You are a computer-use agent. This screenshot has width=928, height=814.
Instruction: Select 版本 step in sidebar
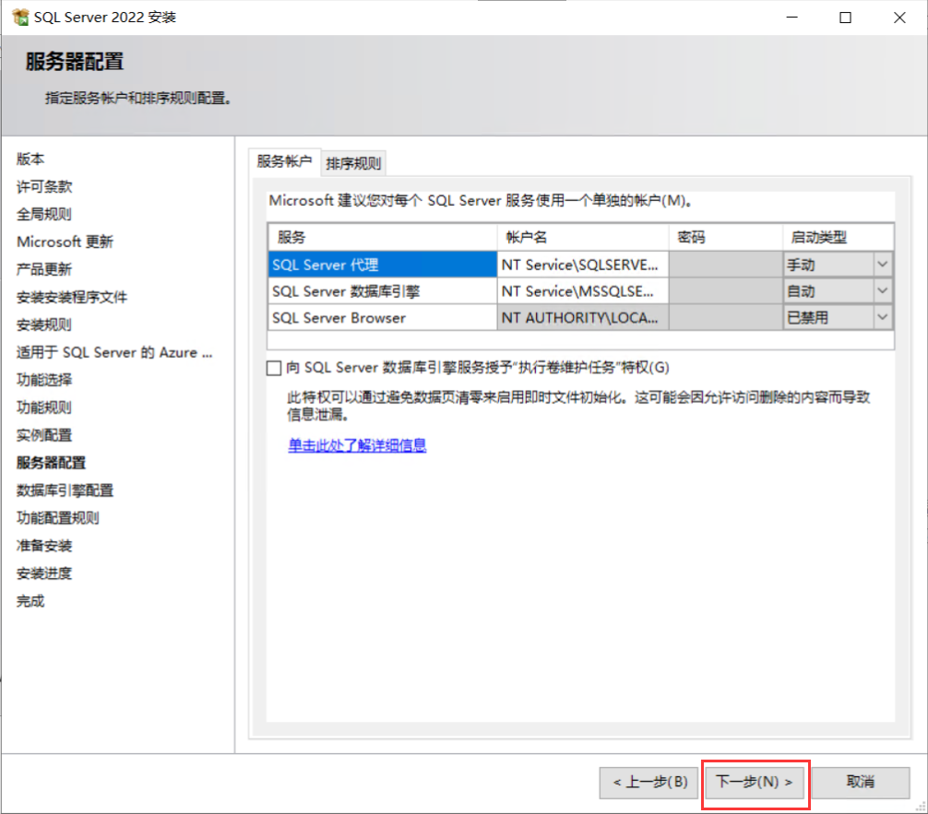(x=30, y=159)
